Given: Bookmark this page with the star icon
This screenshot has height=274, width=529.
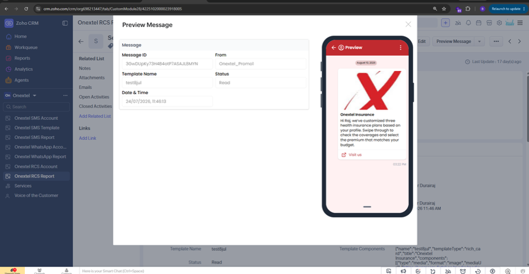Looking at the screenshot, I should click(x=444, y=9).
